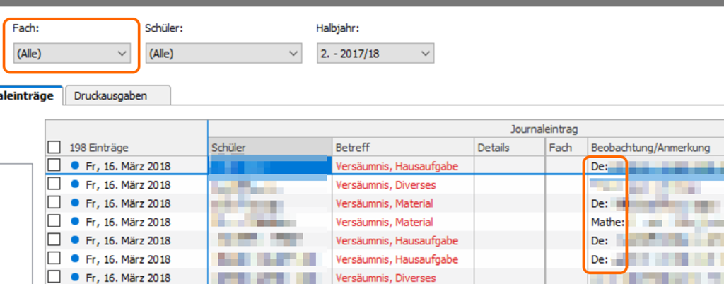Click the blue dot in the second row
The height and width of the screenshot is (284, 724).
[x=76, y=184]
